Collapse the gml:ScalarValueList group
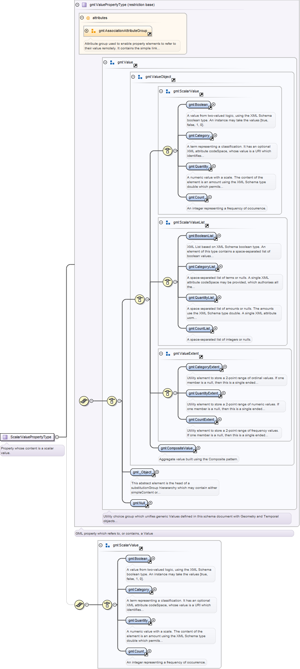Screen dimensions: 300x669 click(161, 223)
